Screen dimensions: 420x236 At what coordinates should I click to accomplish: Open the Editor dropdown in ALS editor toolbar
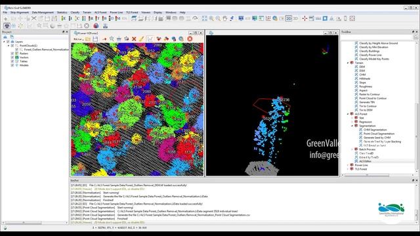click(78, 39)
